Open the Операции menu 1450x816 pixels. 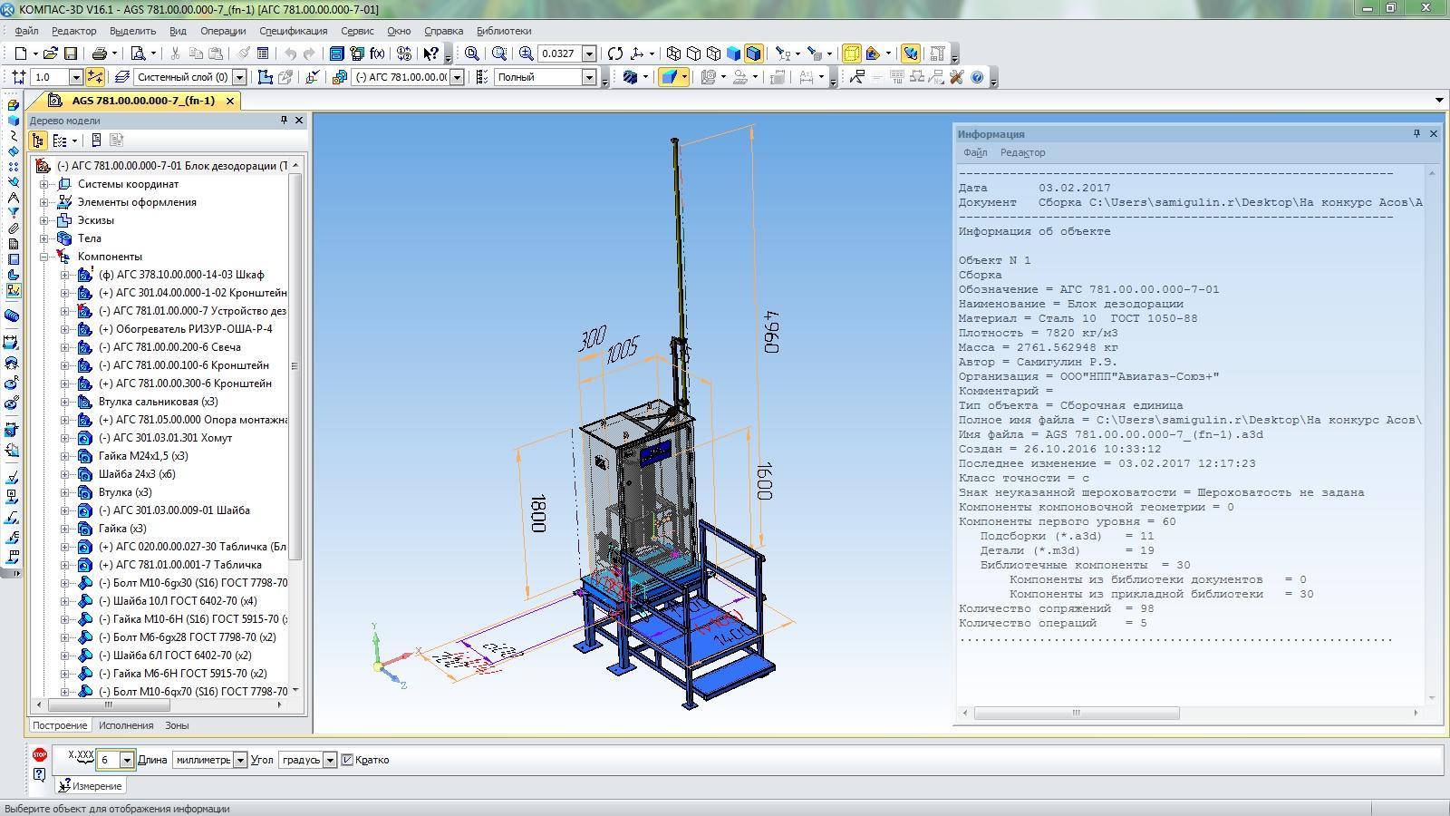[223, 31]
